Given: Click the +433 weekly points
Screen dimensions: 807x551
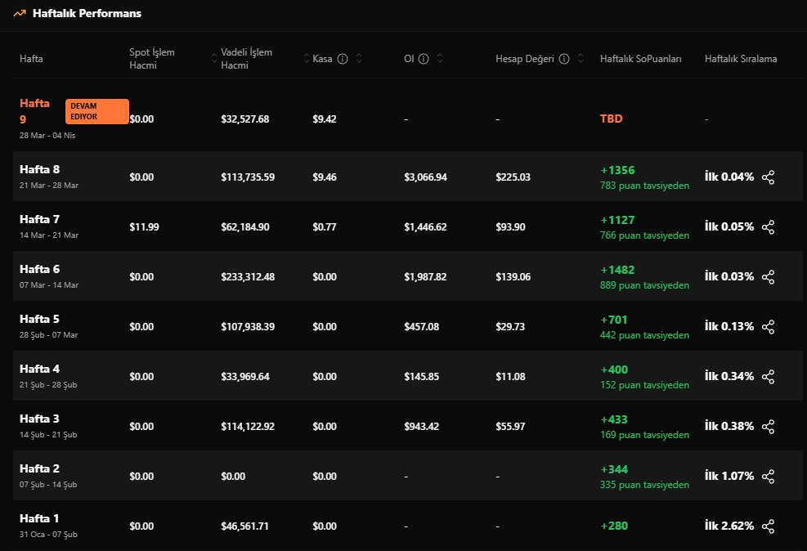Looking at the screenshot, I should click(614, 420).
